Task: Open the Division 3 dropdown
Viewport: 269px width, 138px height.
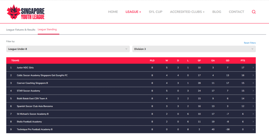Action: click(194, 49)
